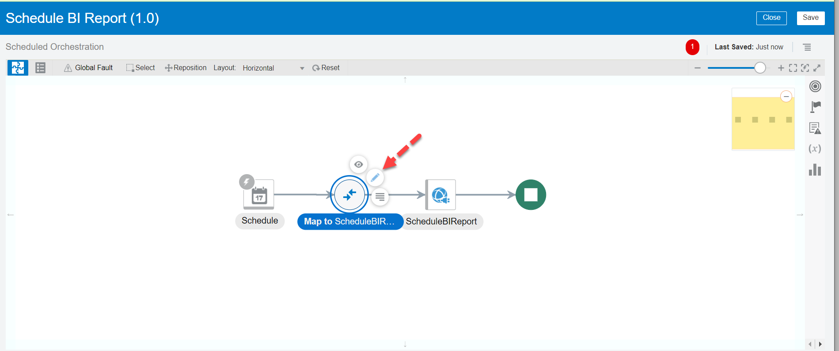
Task: Activate the Select tool
Action: click(140, 68)
